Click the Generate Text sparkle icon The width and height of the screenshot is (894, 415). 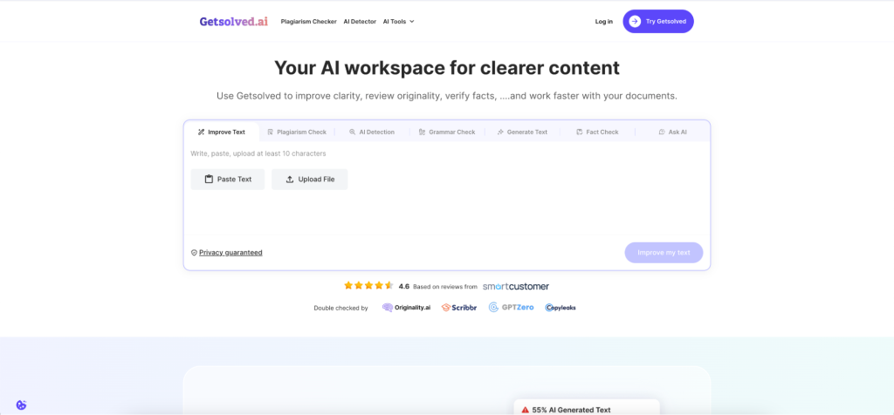click(x=500, y=132)
